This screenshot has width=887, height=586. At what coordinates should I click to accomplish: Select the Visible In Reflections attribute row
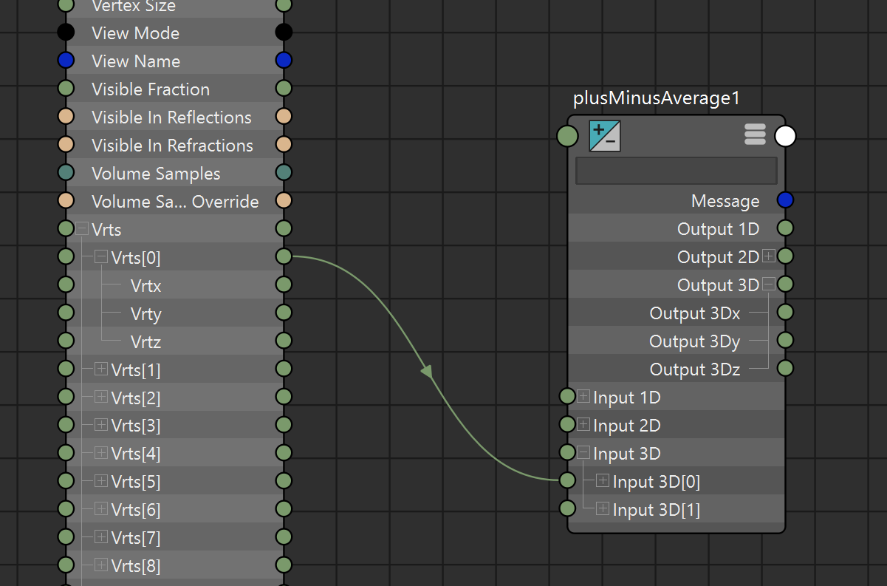[x=171, y=117]
